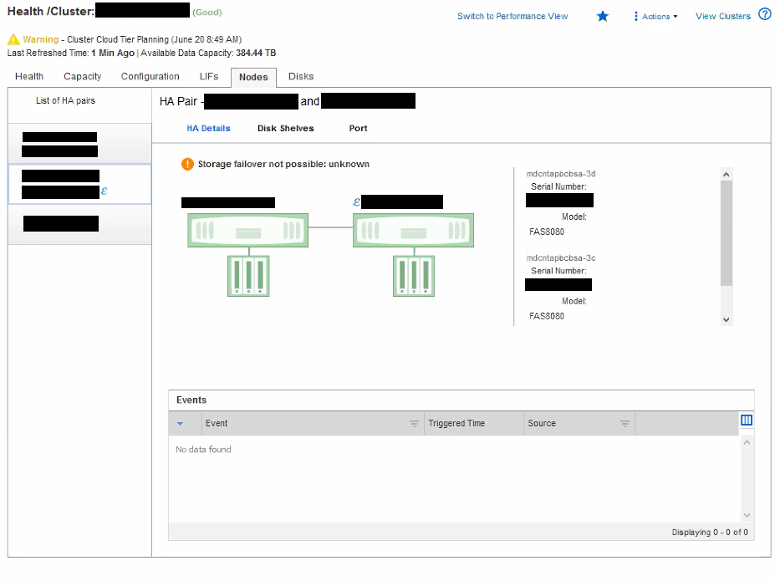This screenshot has height=581, width=775.
Task: Click the blue favorite star icon
Action: [x=602, y=16]
